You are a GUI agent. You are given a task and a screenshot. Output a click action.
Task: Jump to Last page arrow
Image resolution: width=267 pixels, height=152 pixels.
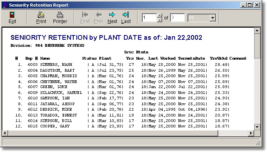(x=126, y=15)
